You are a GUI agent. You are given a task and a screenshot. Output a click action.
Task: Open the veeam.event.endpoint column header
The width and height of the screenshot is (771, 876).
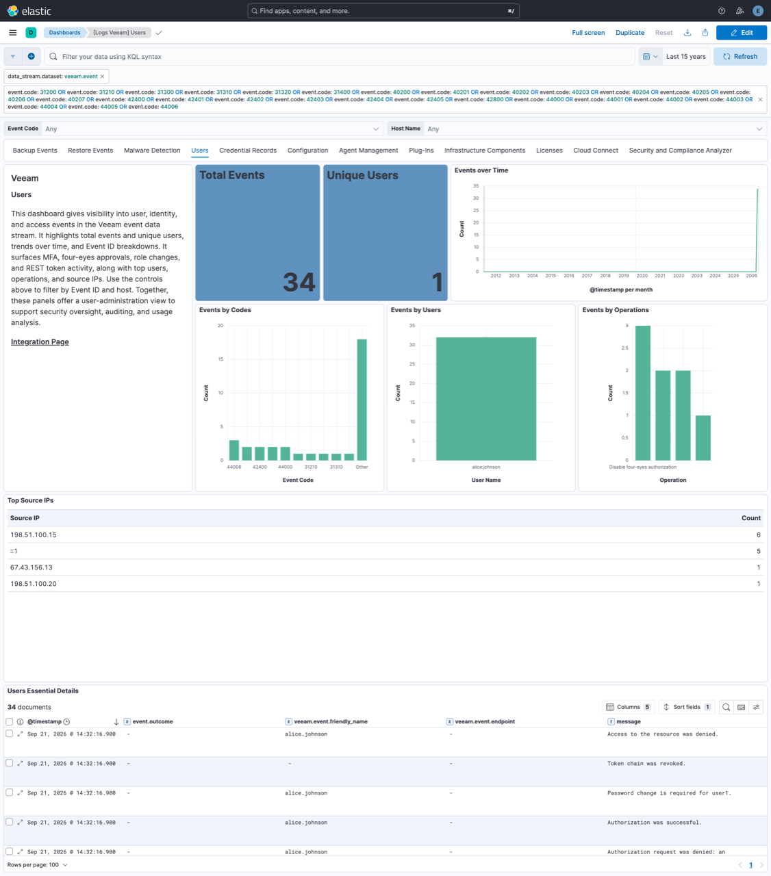tap(485, 722)
